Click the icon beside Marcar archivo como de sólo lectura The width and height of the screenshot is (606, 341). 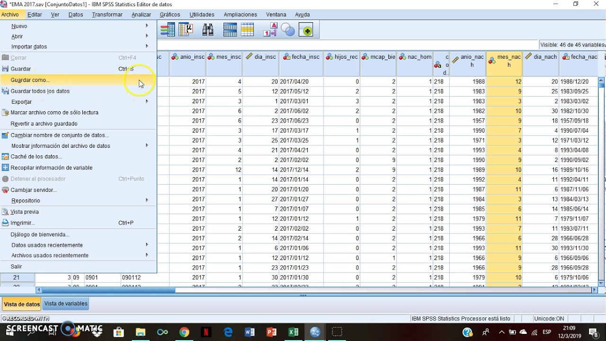[x=6, y=113]
